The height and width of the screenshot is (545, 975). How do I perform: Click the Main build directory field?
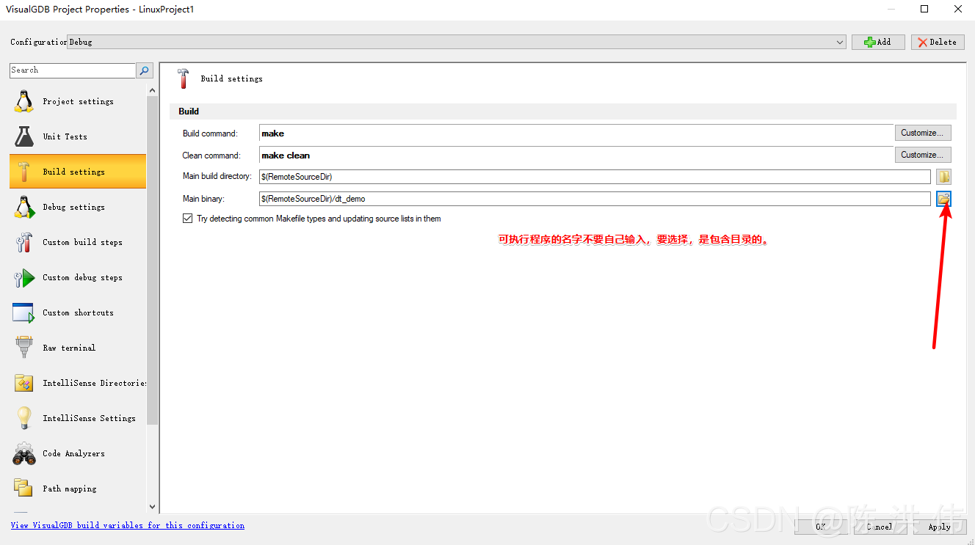(595, 177)
